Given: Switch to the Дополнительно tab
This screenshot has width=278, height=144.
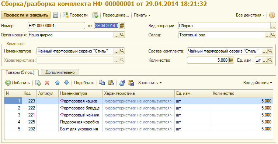Looking at the screenshot, I should 60,72.
